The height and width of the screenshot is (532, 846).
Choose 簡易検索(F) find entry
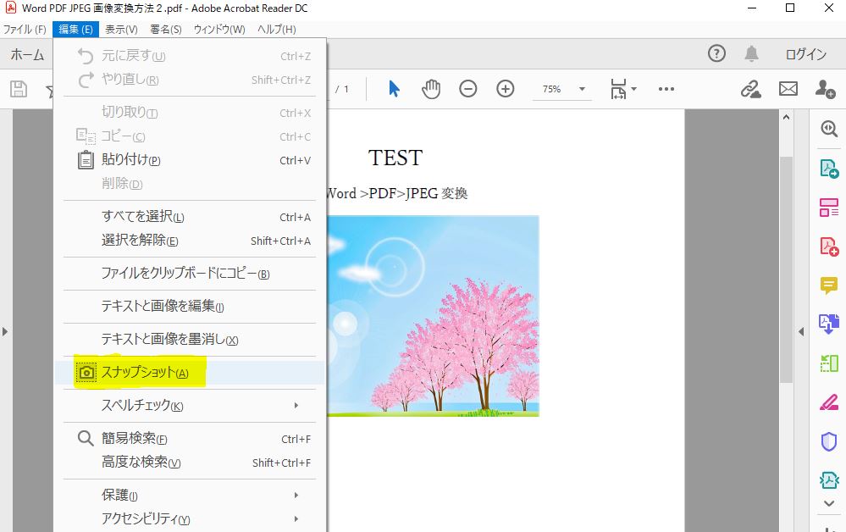pos(190,439)
